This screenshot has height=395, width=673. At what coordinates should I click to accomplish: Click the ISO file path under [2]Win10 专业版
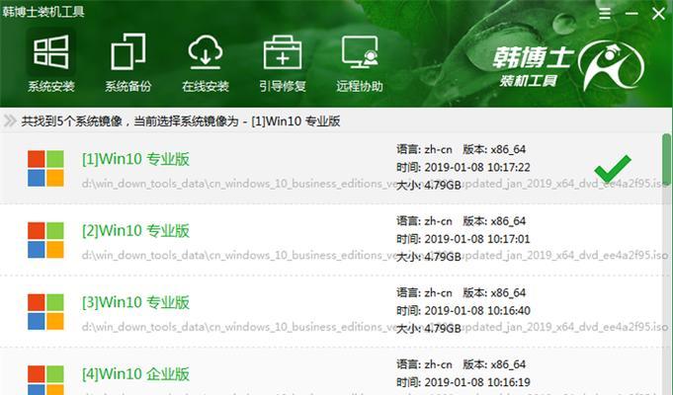tap(375, 255)
